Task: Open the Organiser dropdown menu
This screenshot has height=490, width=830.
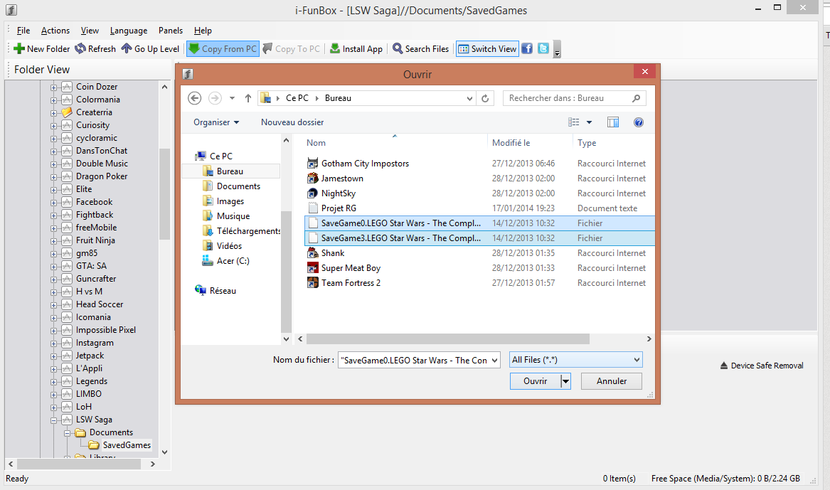Action: pyautogui.click(x=216, y=122)
